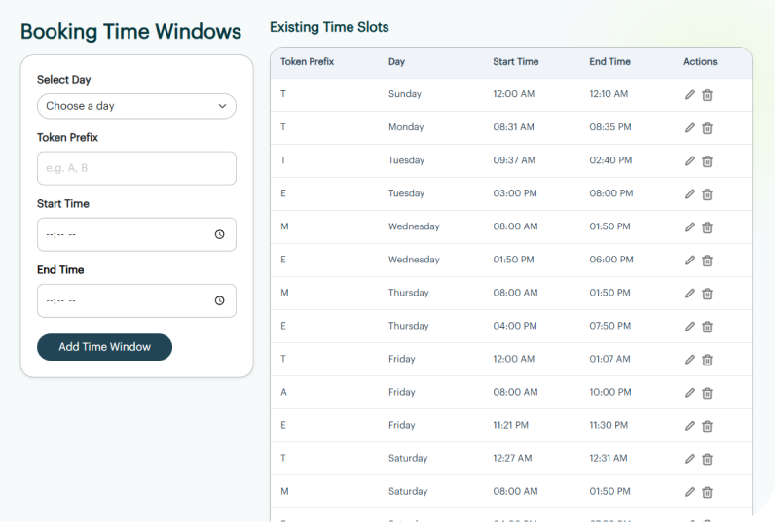Image resolution: width=775 pixels, height=522 pixels.
Task: Click the Token Prefix column header
Action: click(307, 62)
